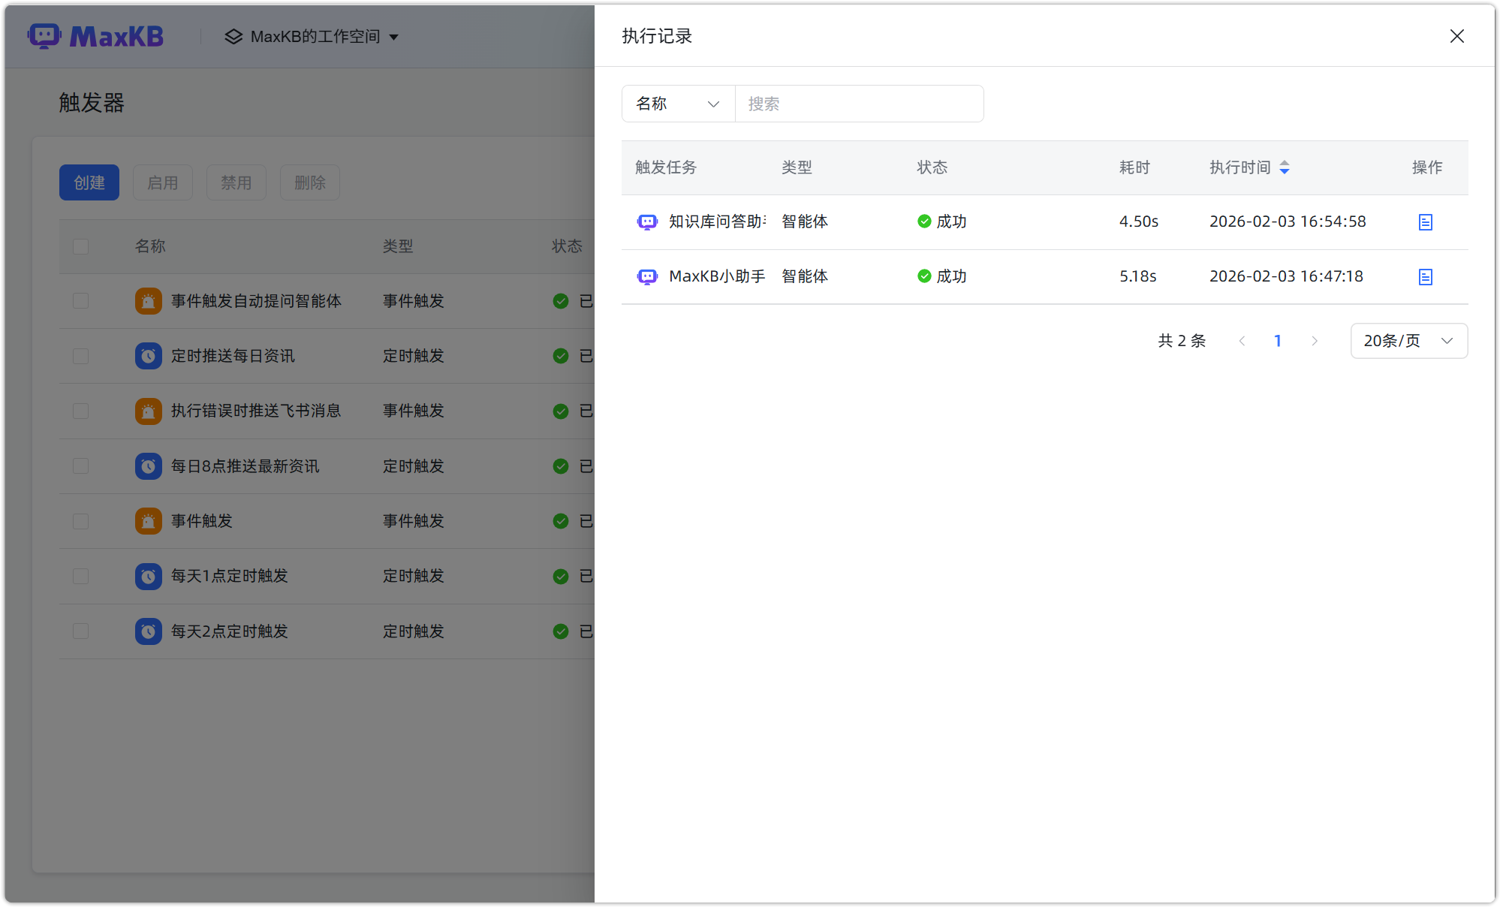Open details for the MaxKB小助手 execution record
Viewport: 1500px width, 907px height.
[x=1425, y=277]
